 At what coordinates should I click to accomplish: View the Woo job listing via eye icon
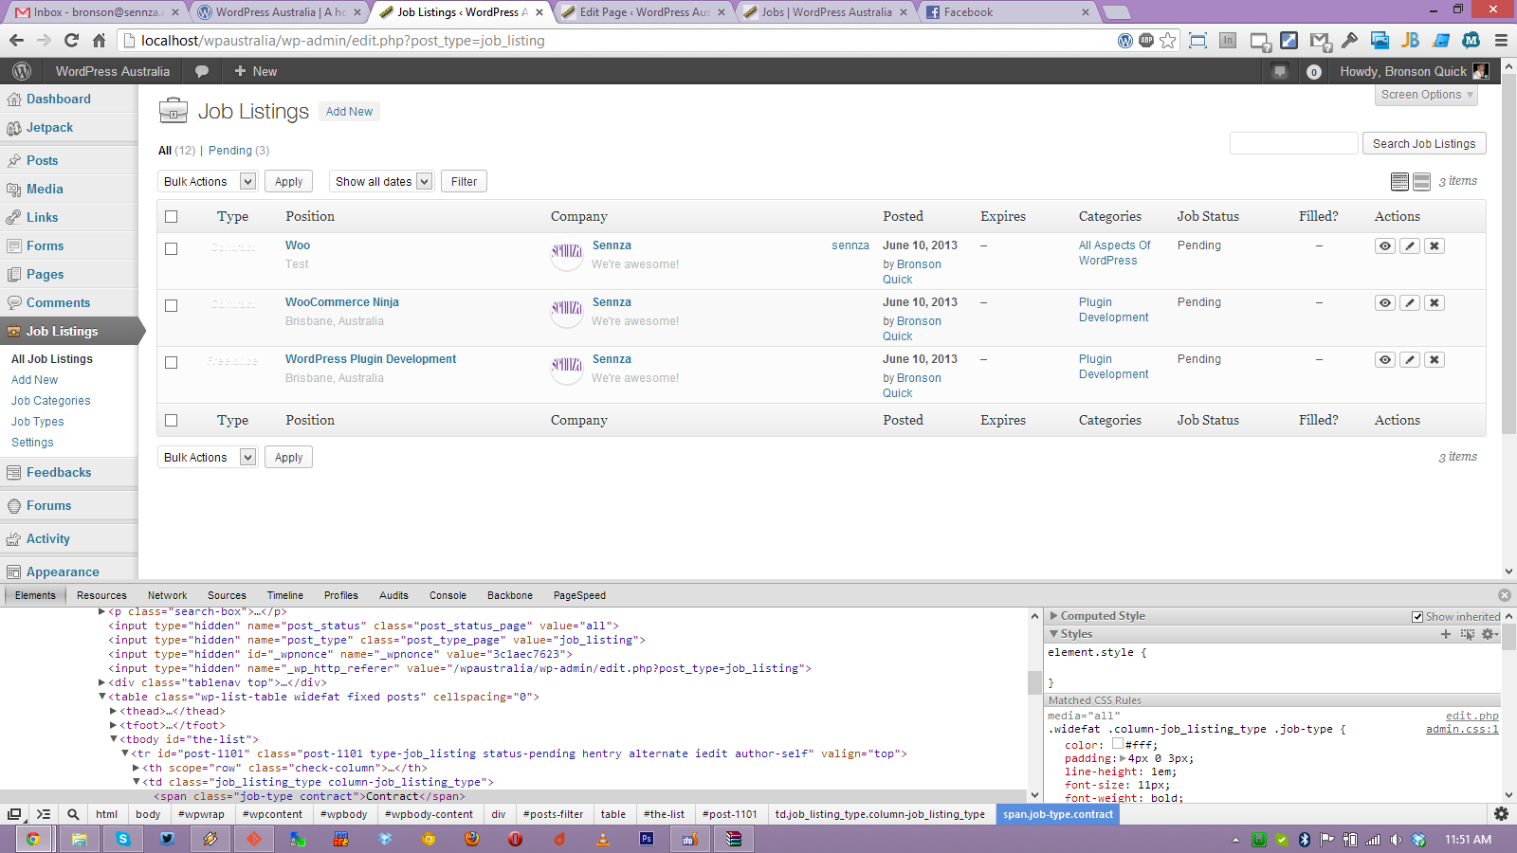click(x=1385, y=246)
